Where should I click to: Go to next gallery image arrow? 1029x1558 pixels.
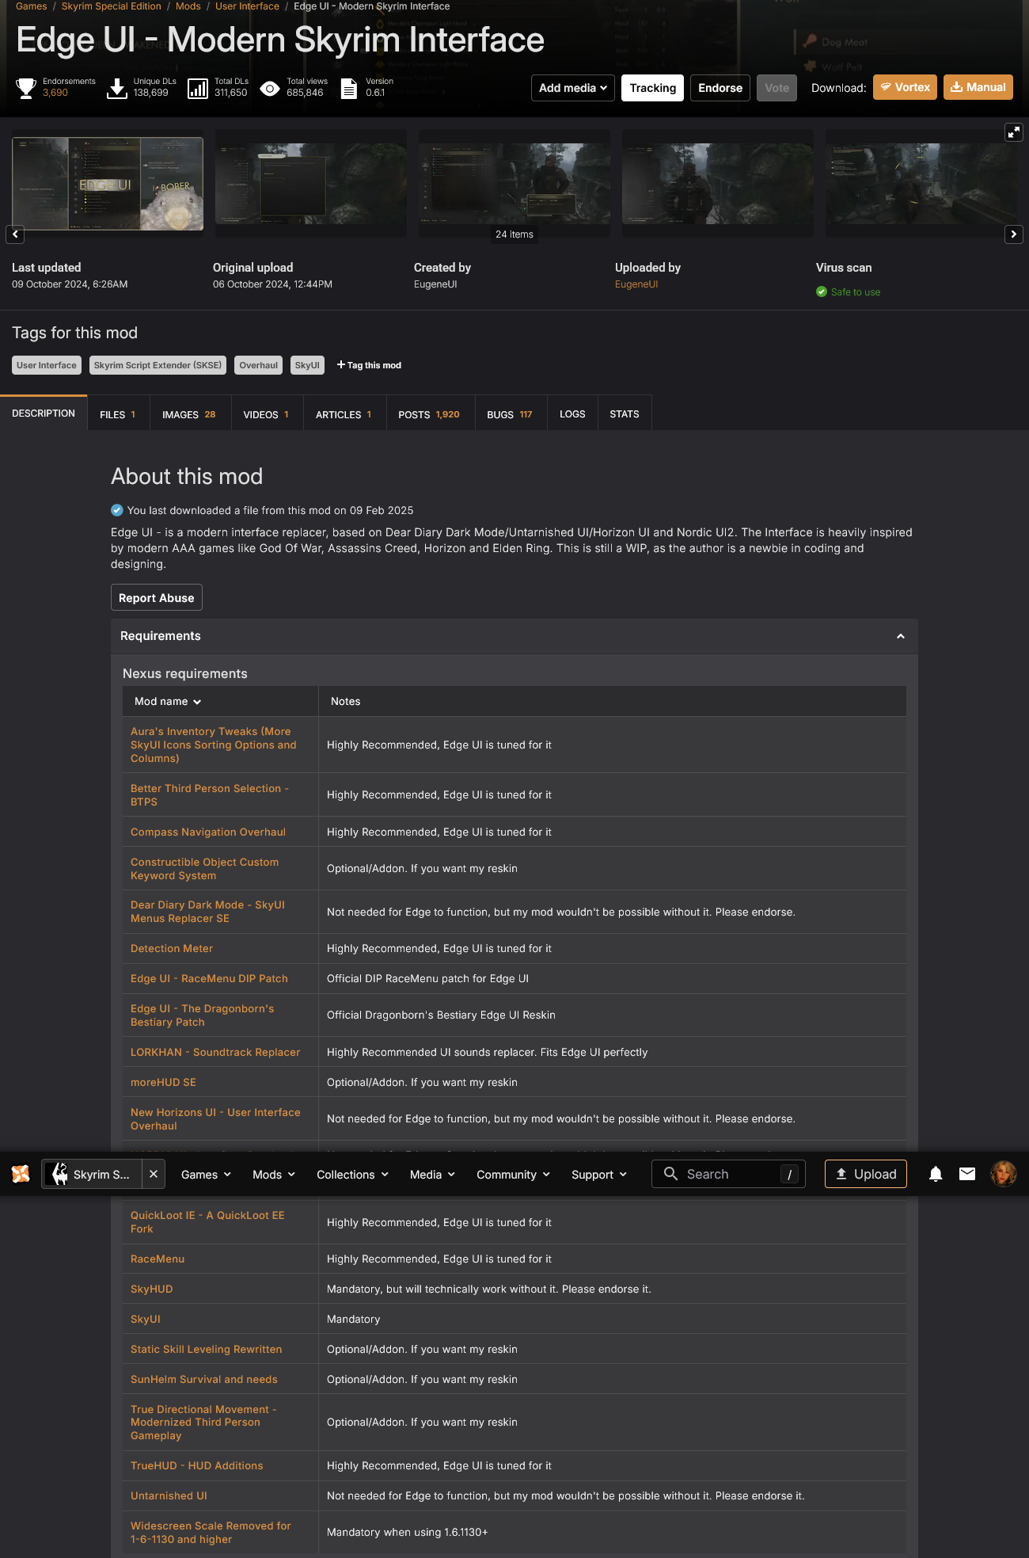pos(1014,234)
